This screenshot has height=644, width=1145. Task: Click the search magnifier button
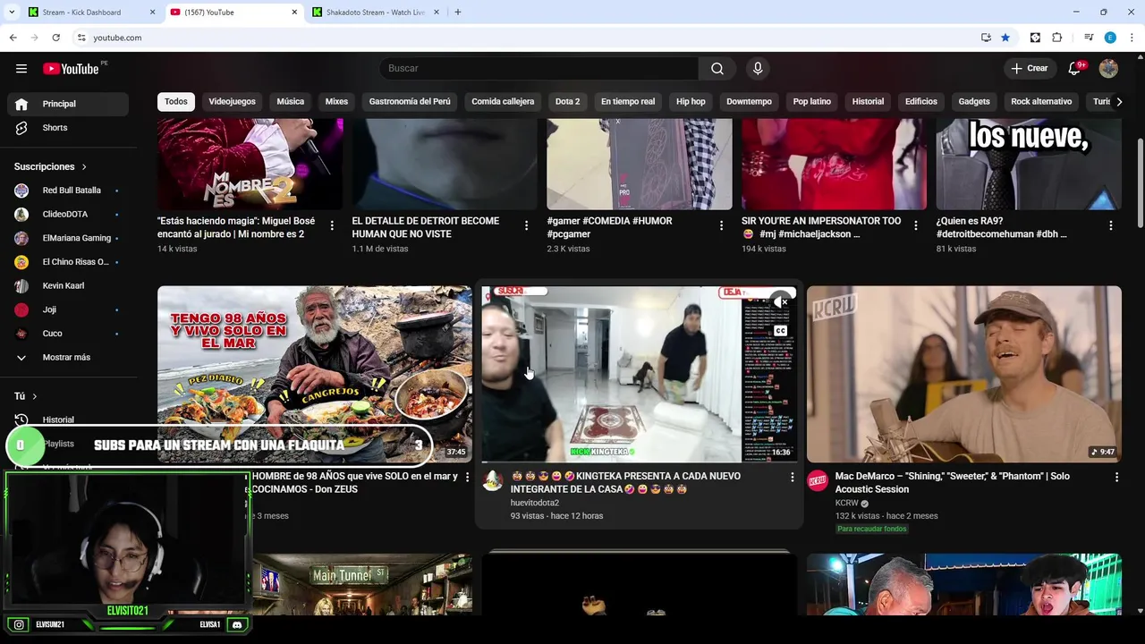pos(717,69)
